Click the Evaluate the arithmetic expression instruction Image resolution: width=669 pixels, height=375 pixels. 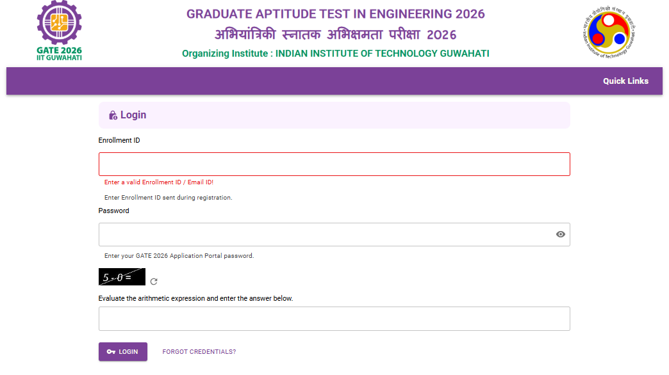pyautogui.click(x=195, y=298)
